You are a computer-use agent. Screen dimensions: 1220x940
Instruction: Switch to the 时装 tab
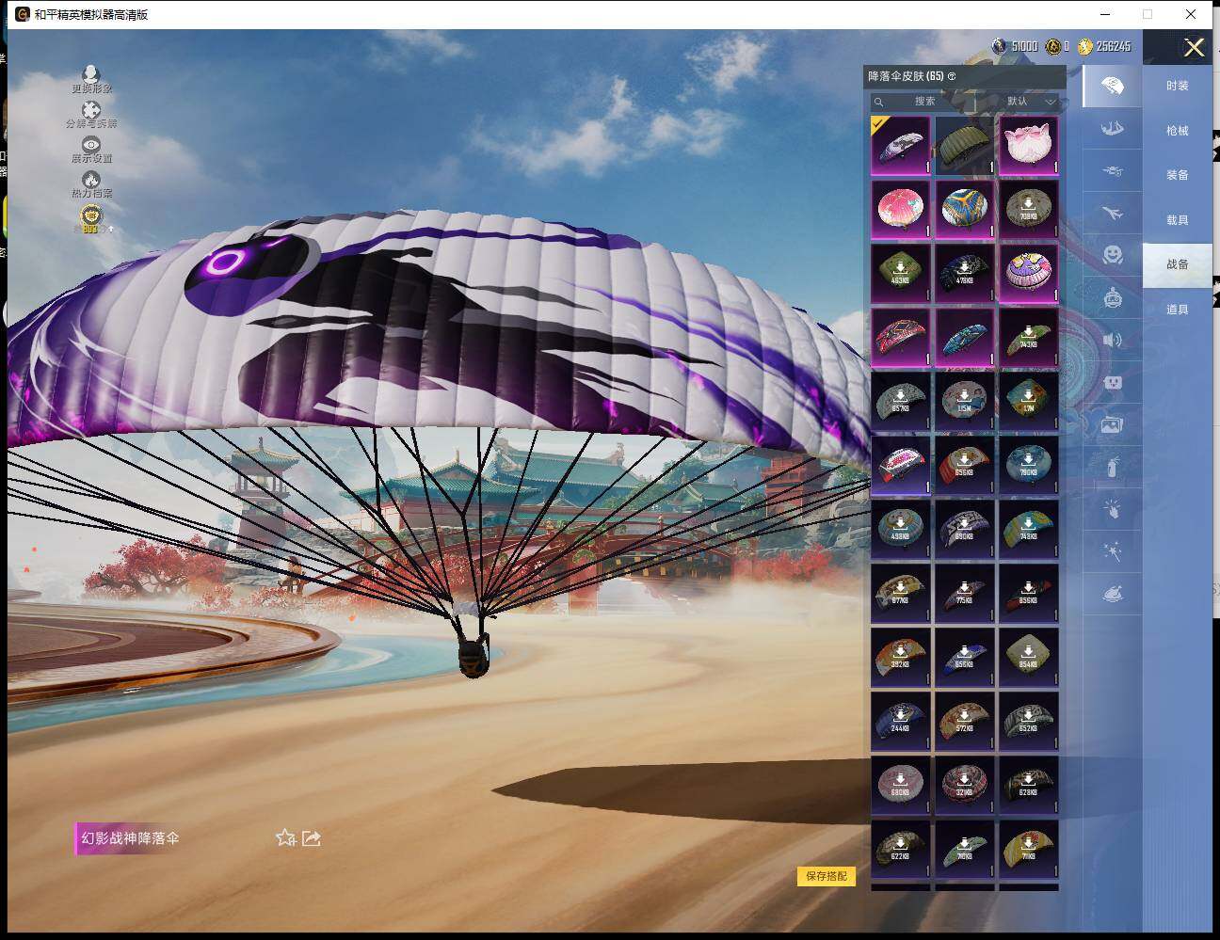point(1177,86)
